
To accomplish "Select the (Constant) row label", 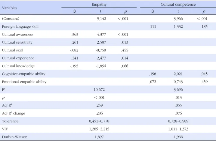I will 11,19.
